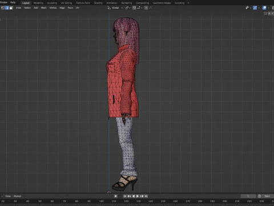This screenshot has width=274, height=206.
Task: Open snapping options dropdown
Action: pos(139,8)
